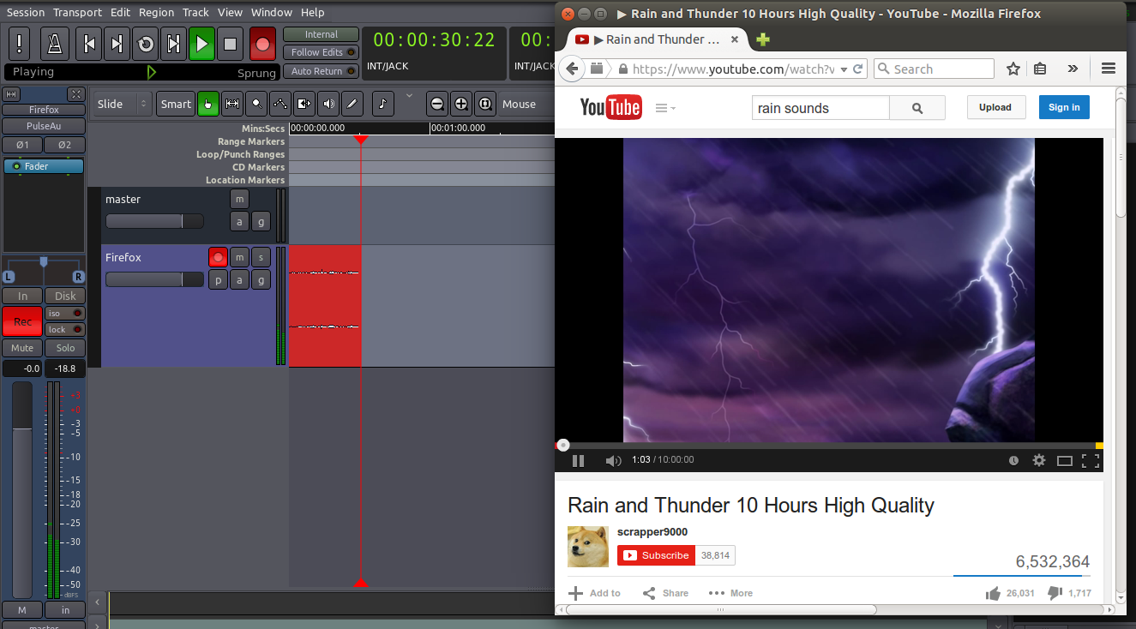
Task: Switch monitoring to Disk on mixer strip
Action: [x=65, y=296]
